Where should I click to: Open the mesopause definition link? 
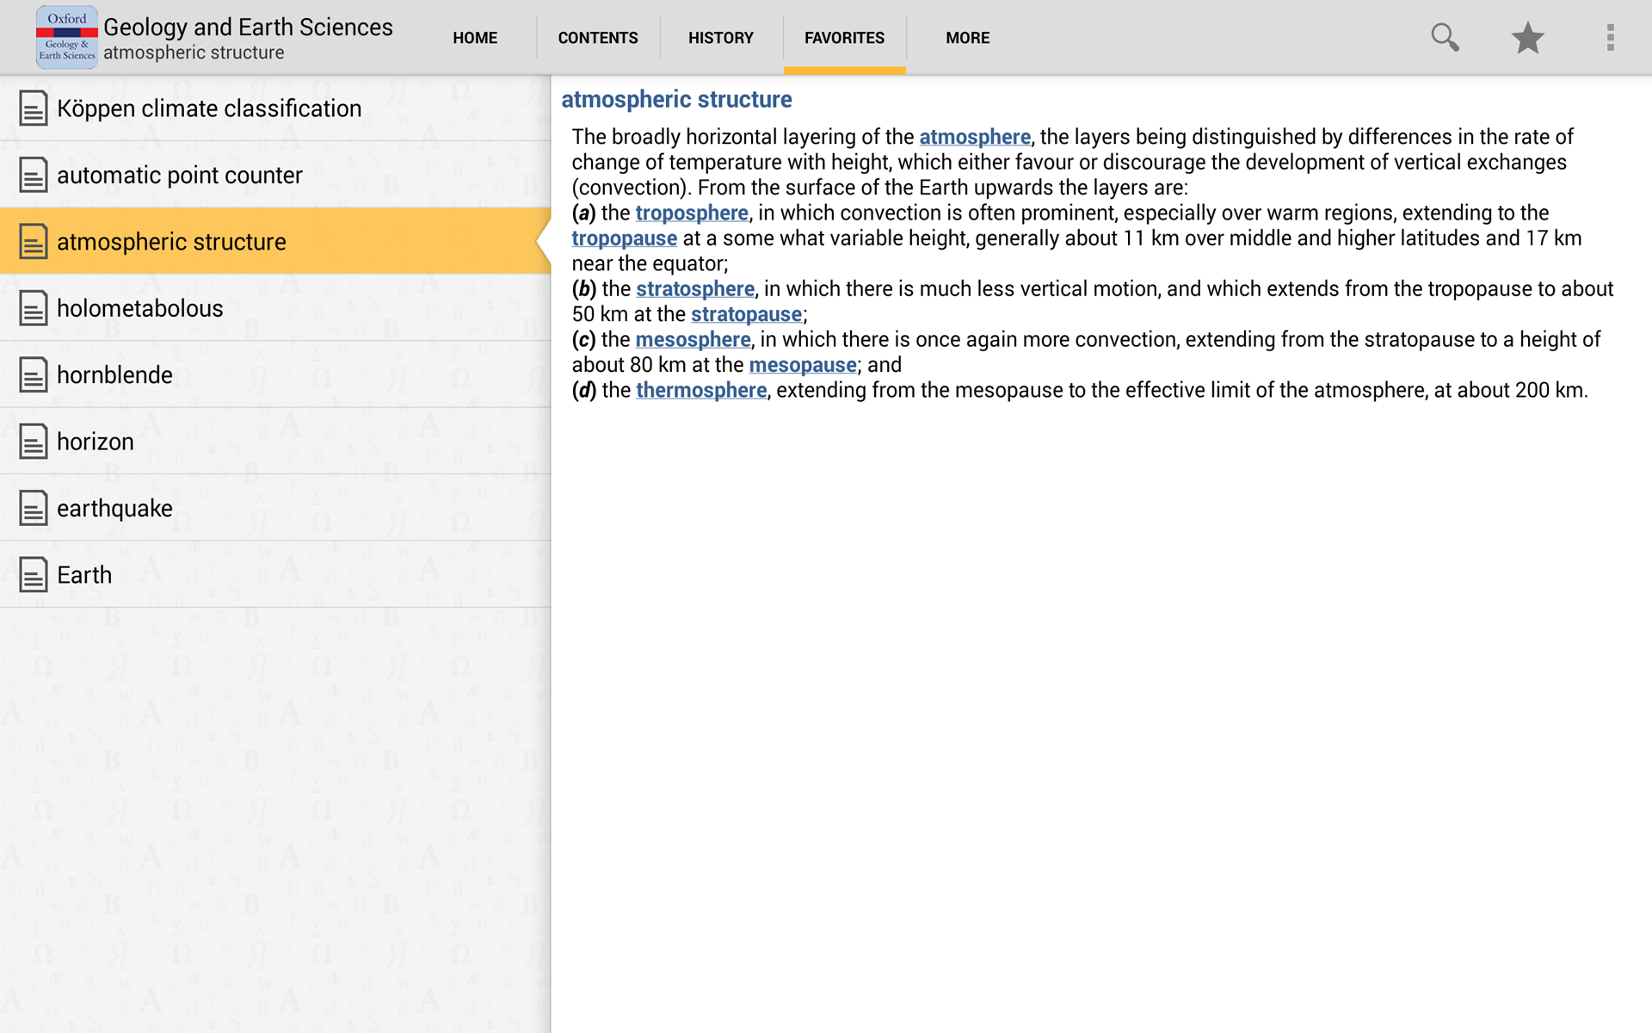tap(803, 365)
